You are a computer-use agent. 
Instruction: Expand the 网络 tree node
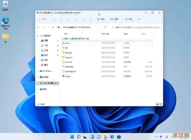(38, 89)
